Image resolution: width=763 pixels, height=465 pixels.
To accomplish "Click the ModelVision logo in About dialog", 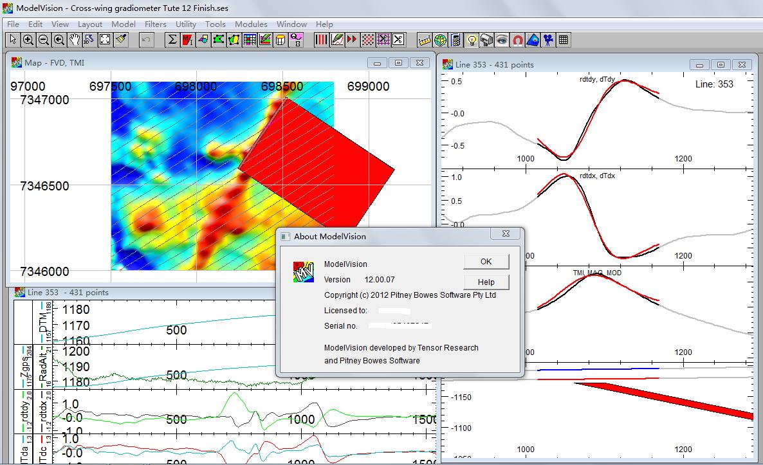I will tap(303, 272).
